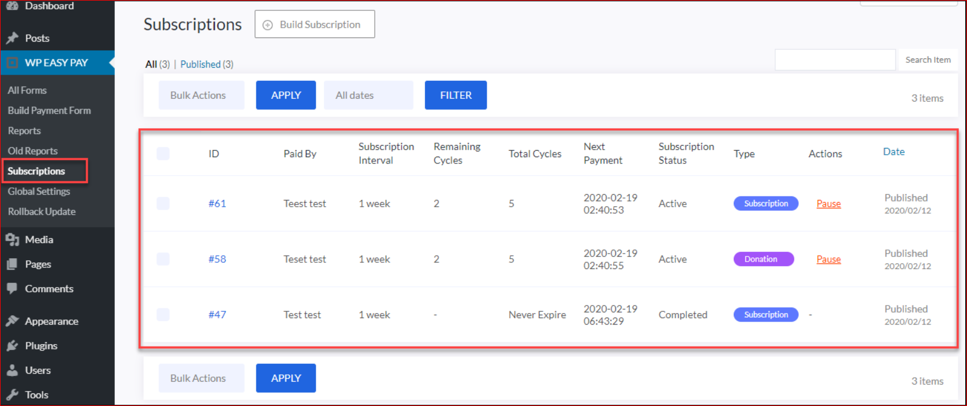The height and width of the screenshot is (406, 967).
Task: Click the Posts pin icon in sidebar
Action: 12,38
